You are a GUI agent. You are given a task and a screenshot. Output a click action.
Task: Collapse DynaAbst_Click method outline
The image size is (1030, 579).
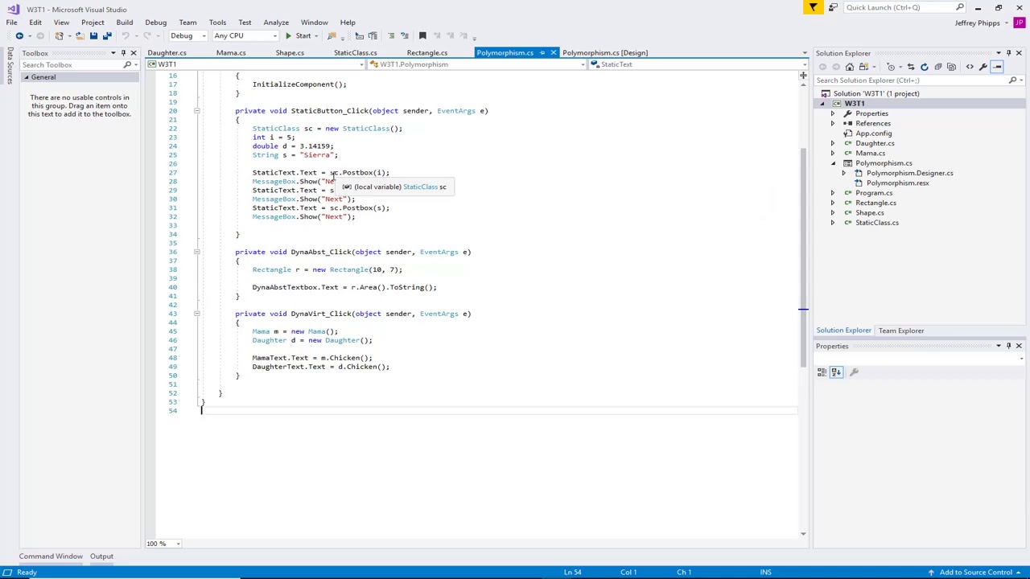196,253
